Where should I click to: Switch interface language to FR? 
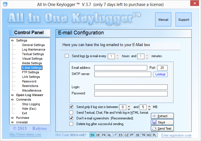104,135
